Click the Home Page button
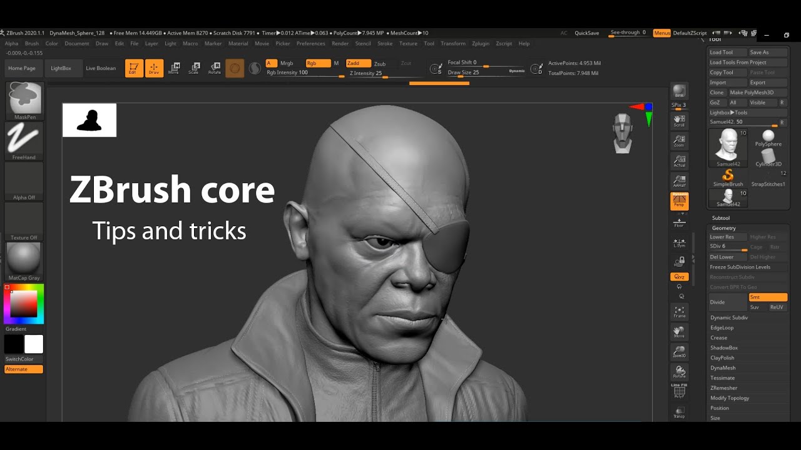Screen dimensions: 801x450 [x=22, y=68]
